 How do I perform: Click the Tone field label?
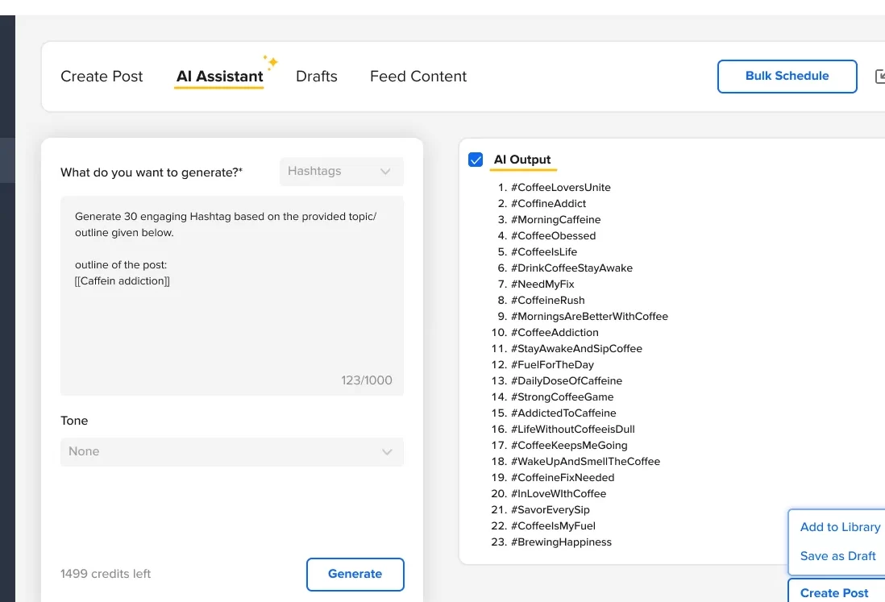74,421
